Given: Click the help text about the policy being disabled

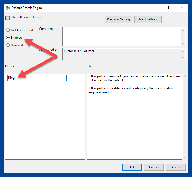Looking at the screenshot, I should click(131, 90).
